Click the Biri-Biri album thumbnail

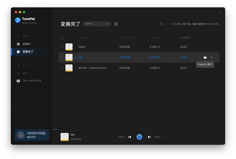click(69, 68)
